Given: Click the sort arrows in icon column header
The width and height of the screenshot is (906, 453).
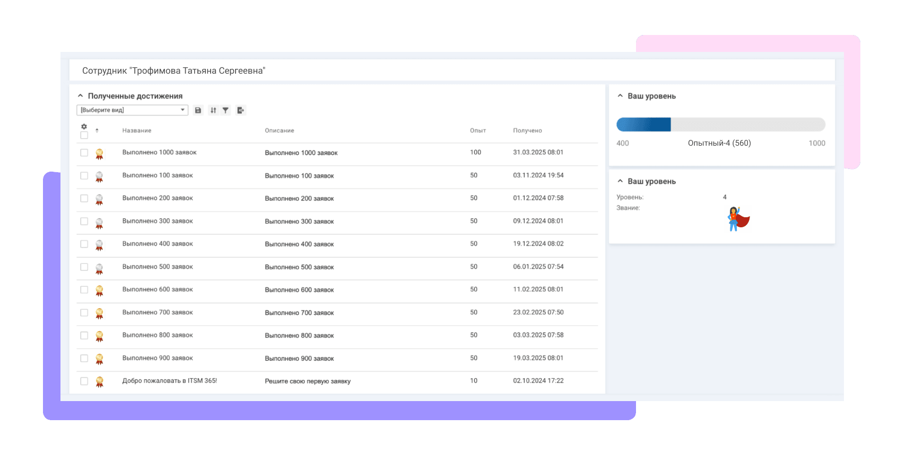Looking at the screenshot, I should 97,130.
